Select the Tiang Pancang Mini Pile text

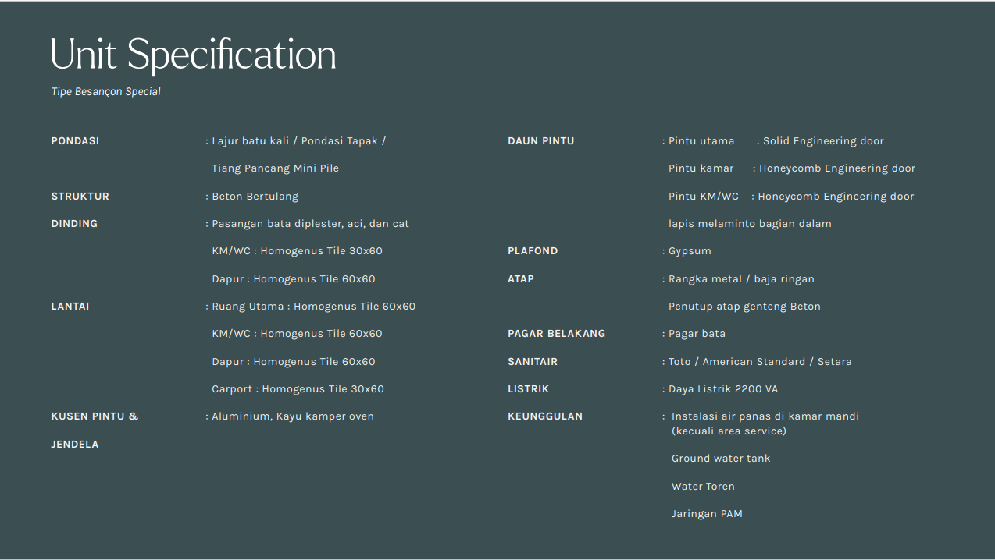(275, 168)
